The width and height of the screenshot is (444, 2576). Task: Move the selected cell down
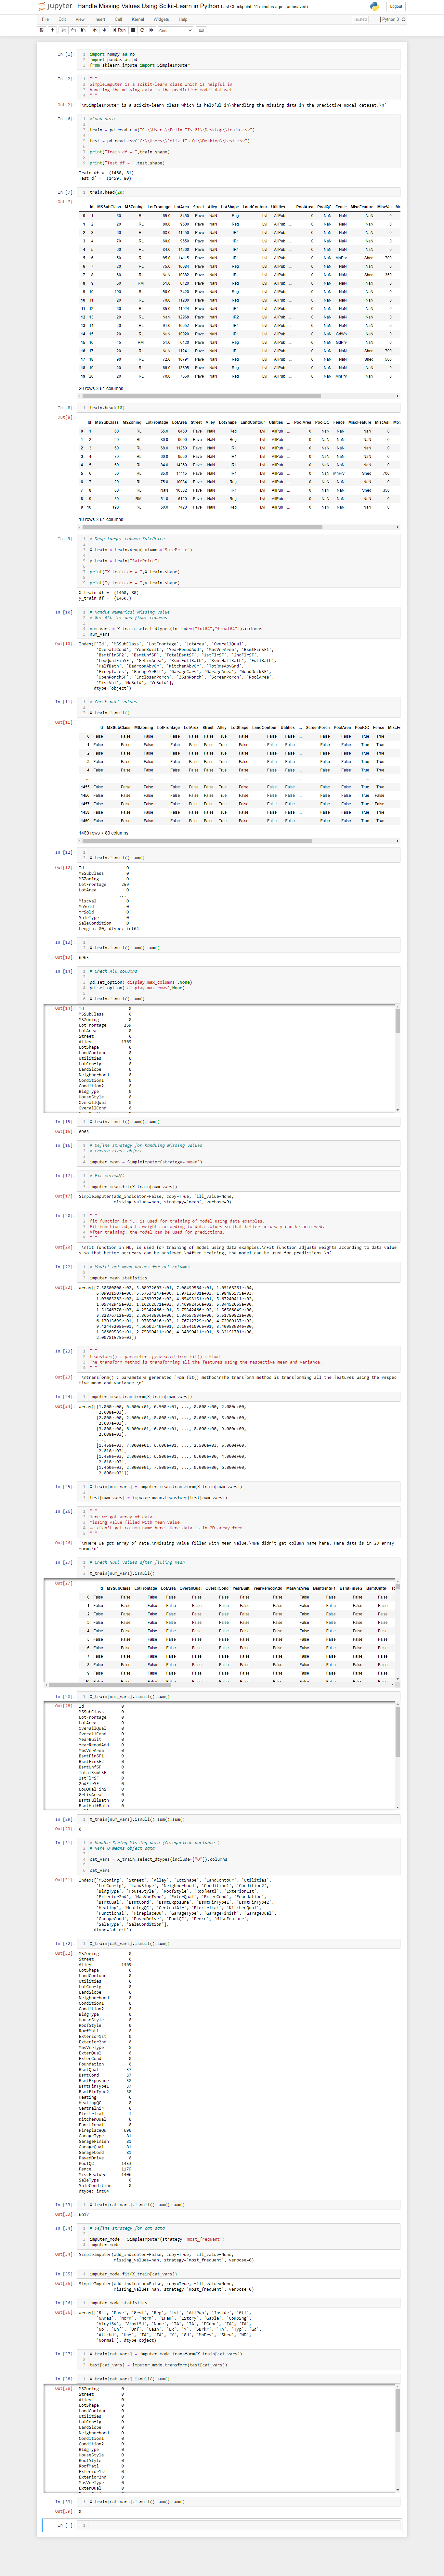[x=104, y=30]
